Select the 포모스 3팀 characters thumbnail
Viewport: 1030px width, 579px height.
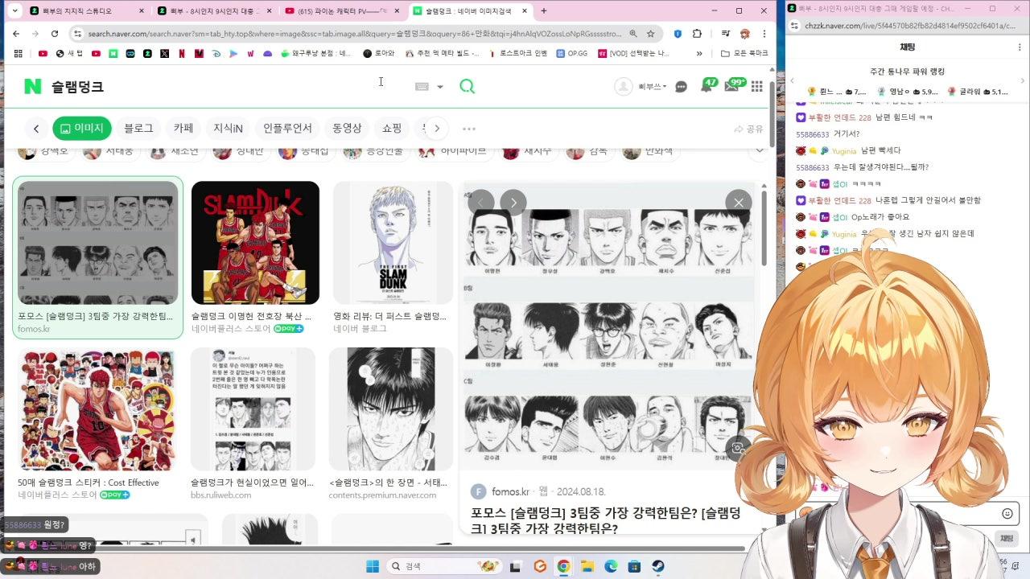coord(98,243)
